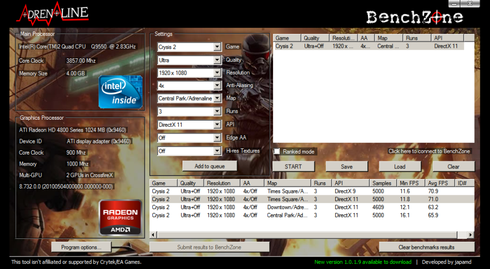
Task: Click Submit results to BenchZone button
Action: coord(209,247)
